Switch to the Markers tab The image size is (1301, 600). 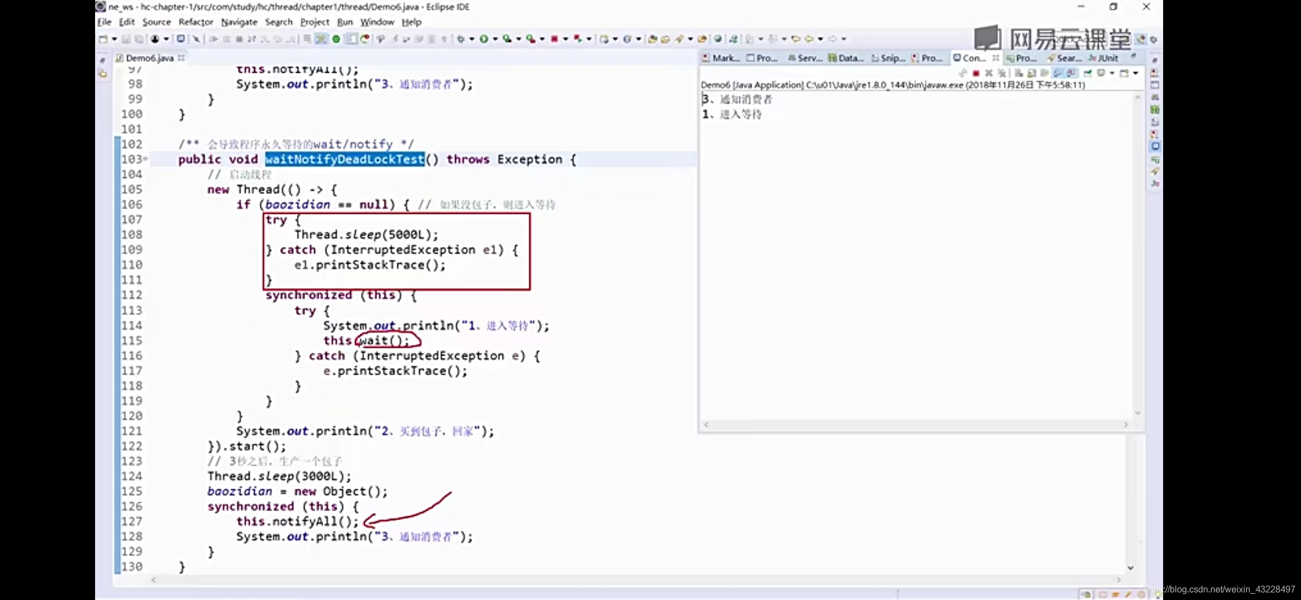click(x=721, y=58)
